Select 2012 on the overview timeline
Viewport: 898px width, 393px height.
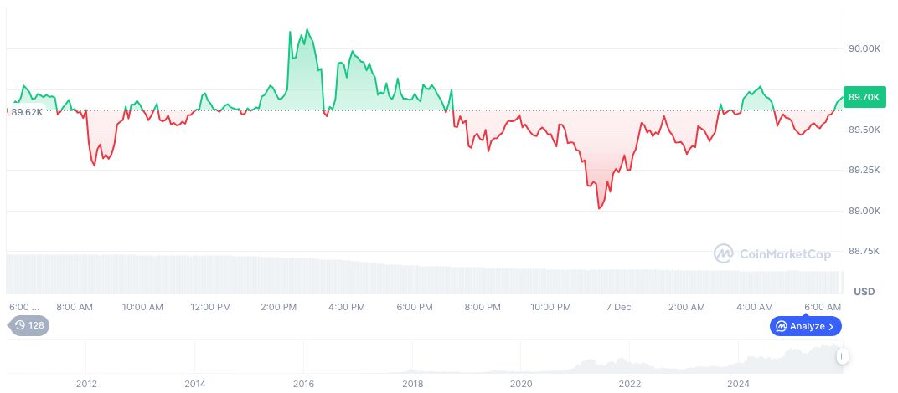click(86, 384)
